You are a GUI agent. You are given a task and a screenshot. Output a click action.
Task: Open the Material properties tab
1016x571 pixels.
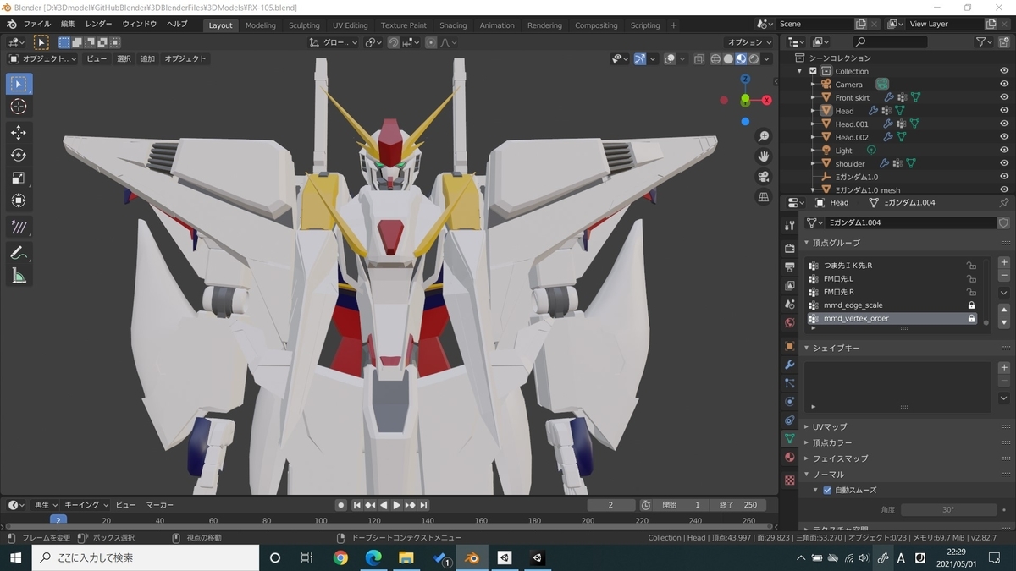[x=790, y=458]
